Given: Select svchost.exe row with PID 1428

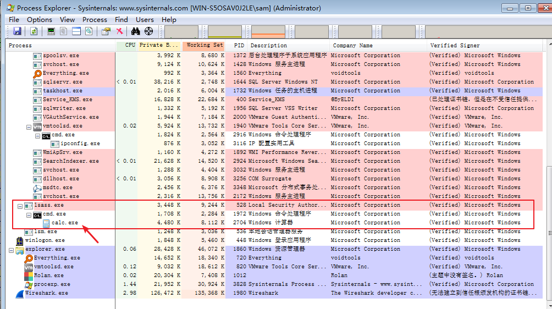Looking at the screenshot, I should click(274, 64).
